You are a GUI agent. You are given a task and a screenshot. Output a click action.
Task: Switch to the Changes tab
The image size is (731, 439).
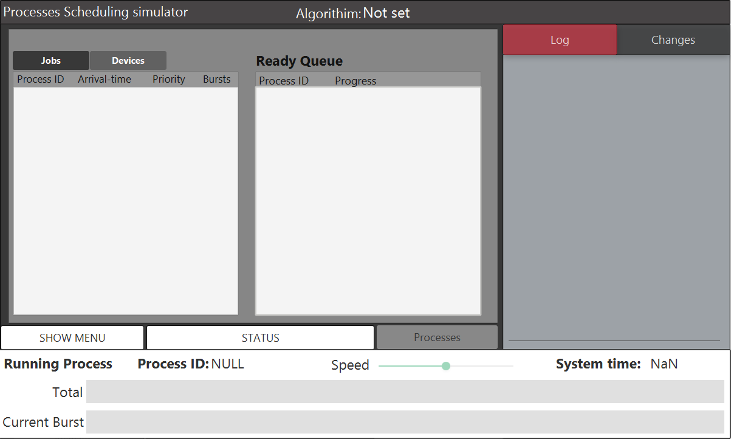[673, 40]
